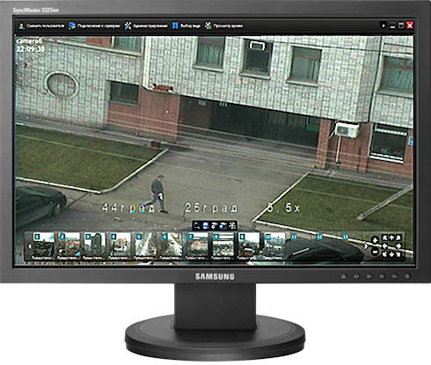Screen dimensions: 431x365
Task: Select empty camera slot number 11
Action: pyautogui.click(x=300, y=246)
